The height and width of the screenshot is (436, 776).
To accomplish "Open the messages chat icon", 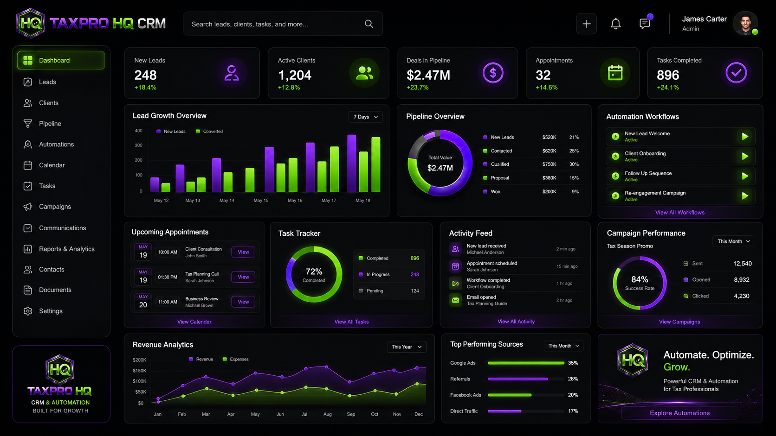I will click(645, 23).
